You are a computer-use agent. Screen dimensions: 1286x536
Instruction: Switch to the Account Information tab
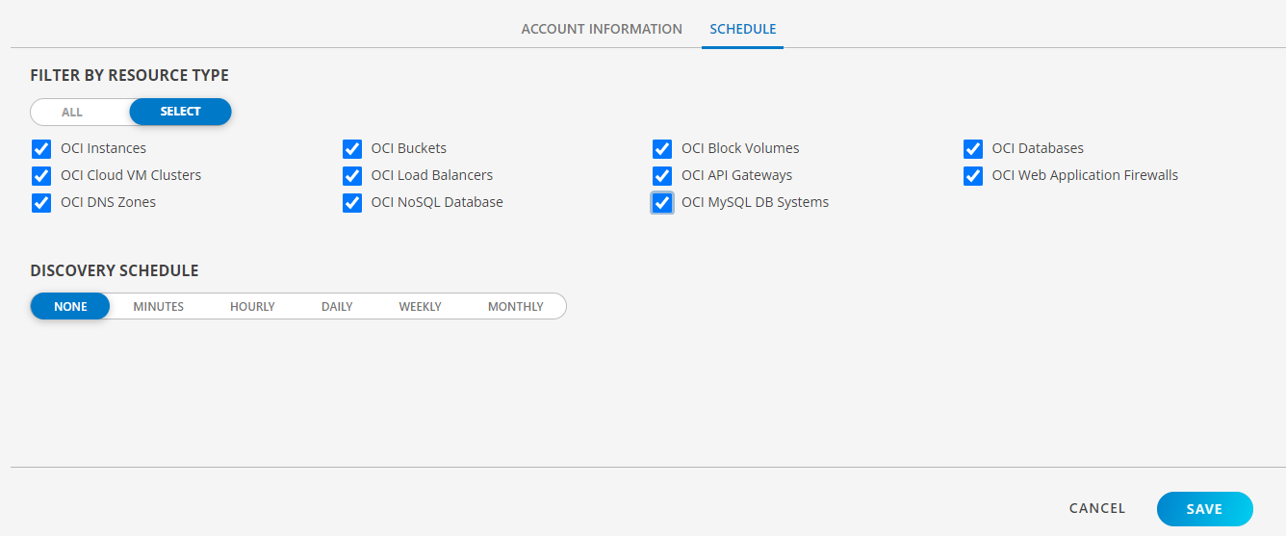[602, 29]
